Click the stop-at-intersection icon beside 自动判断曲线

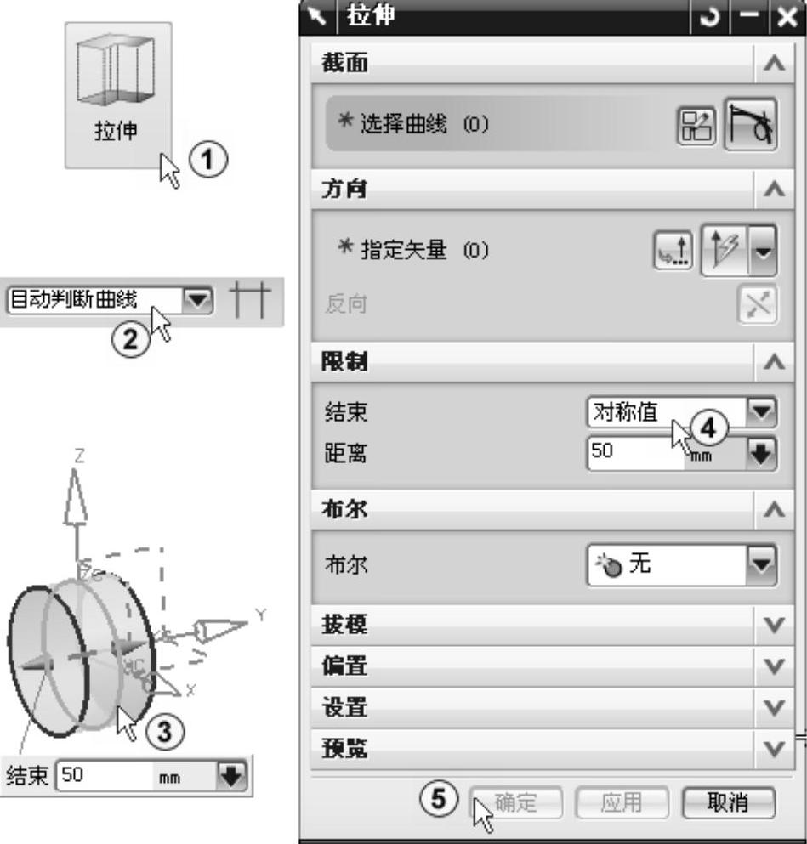[250, 299]
